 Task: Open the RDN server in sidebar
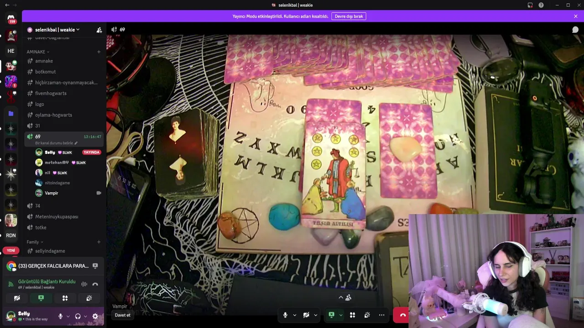tap(11, 236)
